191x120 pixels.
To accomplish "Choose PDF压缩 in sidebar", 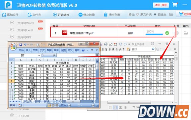I will coord(23,116).
